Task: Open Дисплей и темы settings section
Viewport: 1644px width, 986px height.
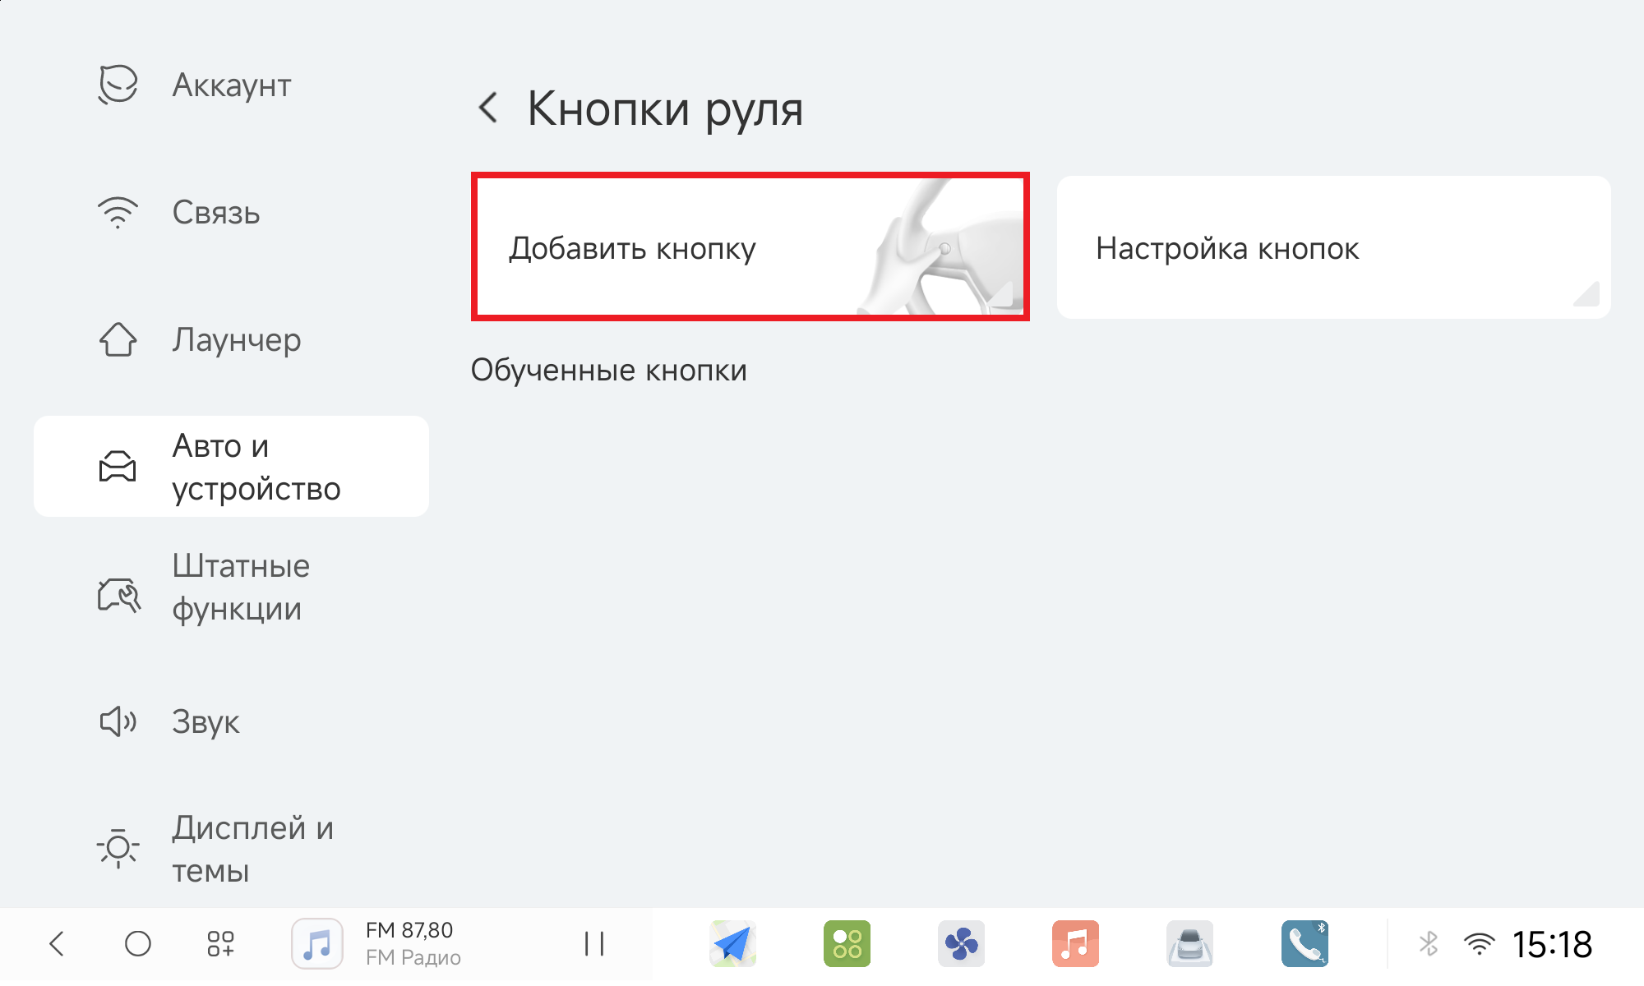Action: (231, 849)
